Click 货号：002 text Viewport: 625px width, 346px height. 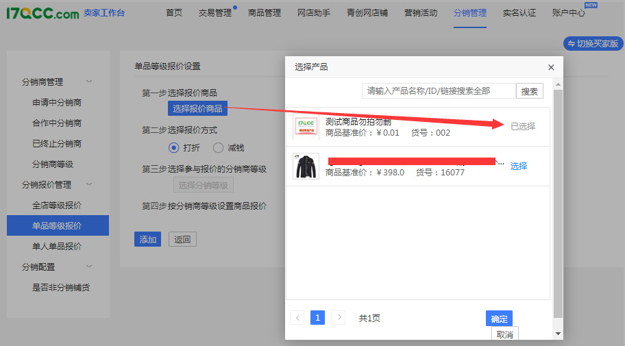pos(430,133)
